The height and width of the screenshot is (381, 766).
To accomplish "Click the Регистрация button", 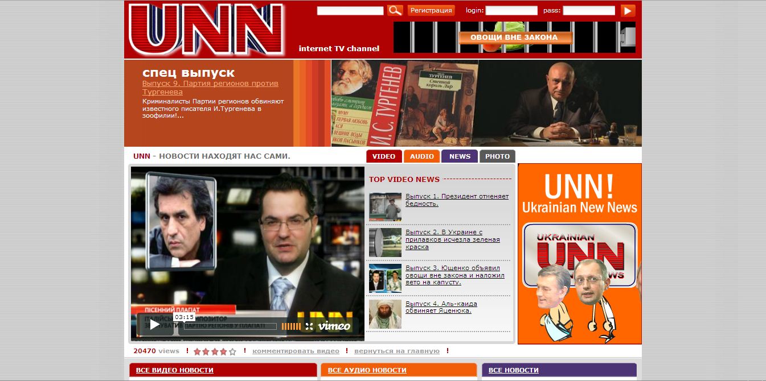I will tap(431, 10).
